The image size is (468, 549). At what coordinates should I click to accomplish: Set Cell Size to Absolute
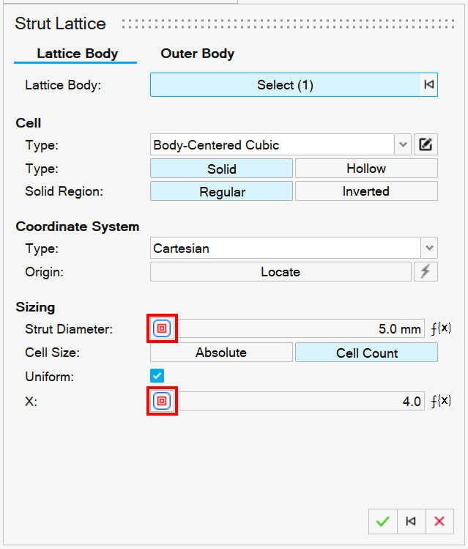221,353
